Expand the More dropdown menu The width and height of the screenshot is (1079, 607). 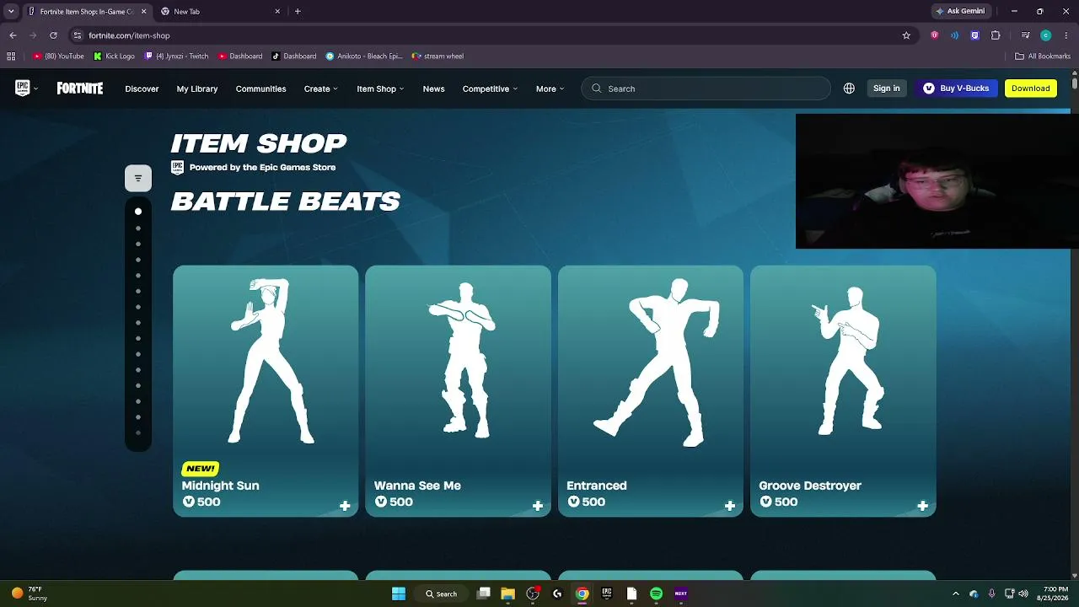click(550, 89)
